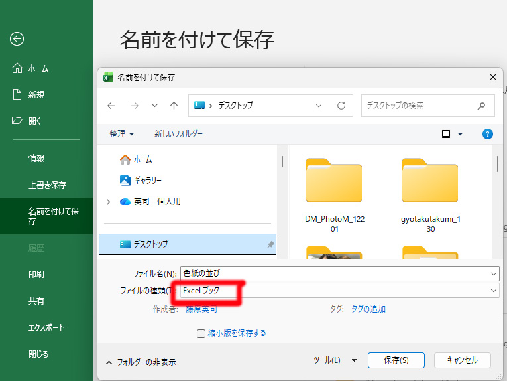507x381 pixels.
Task: Collapse folders with フォルダーの非表示
Action: (141, 362)
